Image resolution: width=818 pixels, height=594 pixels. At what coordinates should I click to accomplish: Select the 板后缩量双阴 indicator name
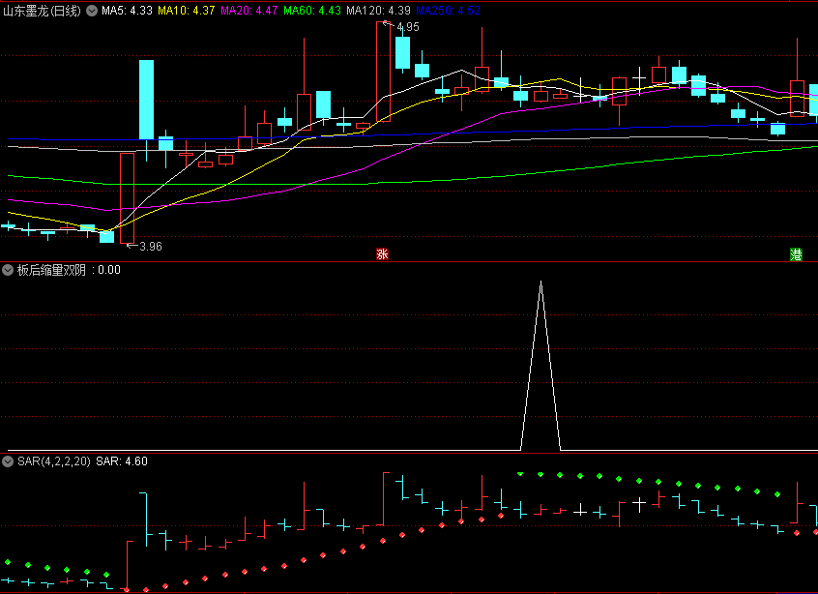pyautogui.click(x=51, y=270)
